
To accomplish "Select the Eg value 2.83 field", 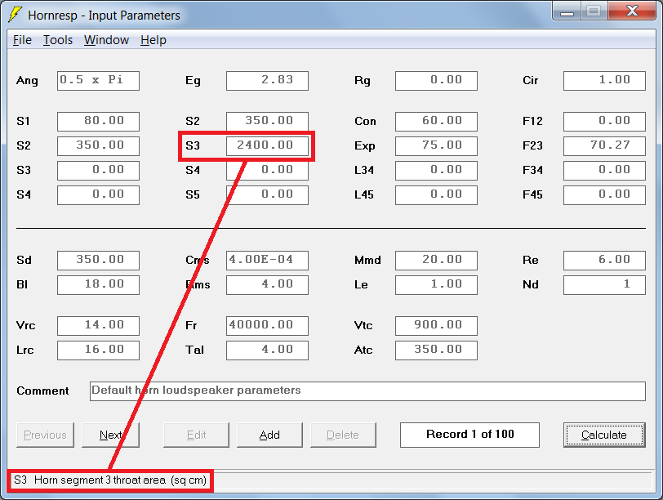I will pos(267,81).
